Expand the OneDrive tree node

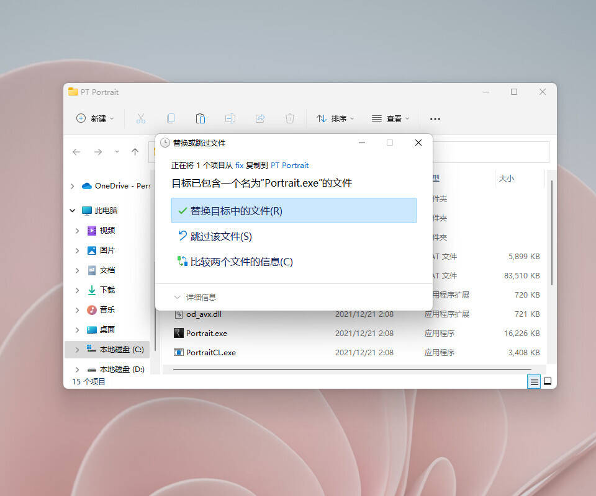coord(73,186)
